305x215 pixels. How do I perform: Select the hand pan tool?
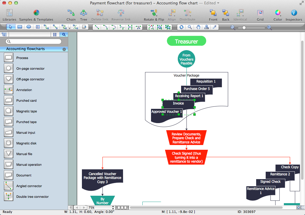click(x=198, y=27)
